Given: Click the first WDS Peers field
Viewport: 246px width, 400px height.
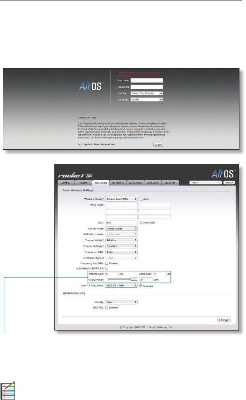Looking at the screenshot, I should point(121,205).
